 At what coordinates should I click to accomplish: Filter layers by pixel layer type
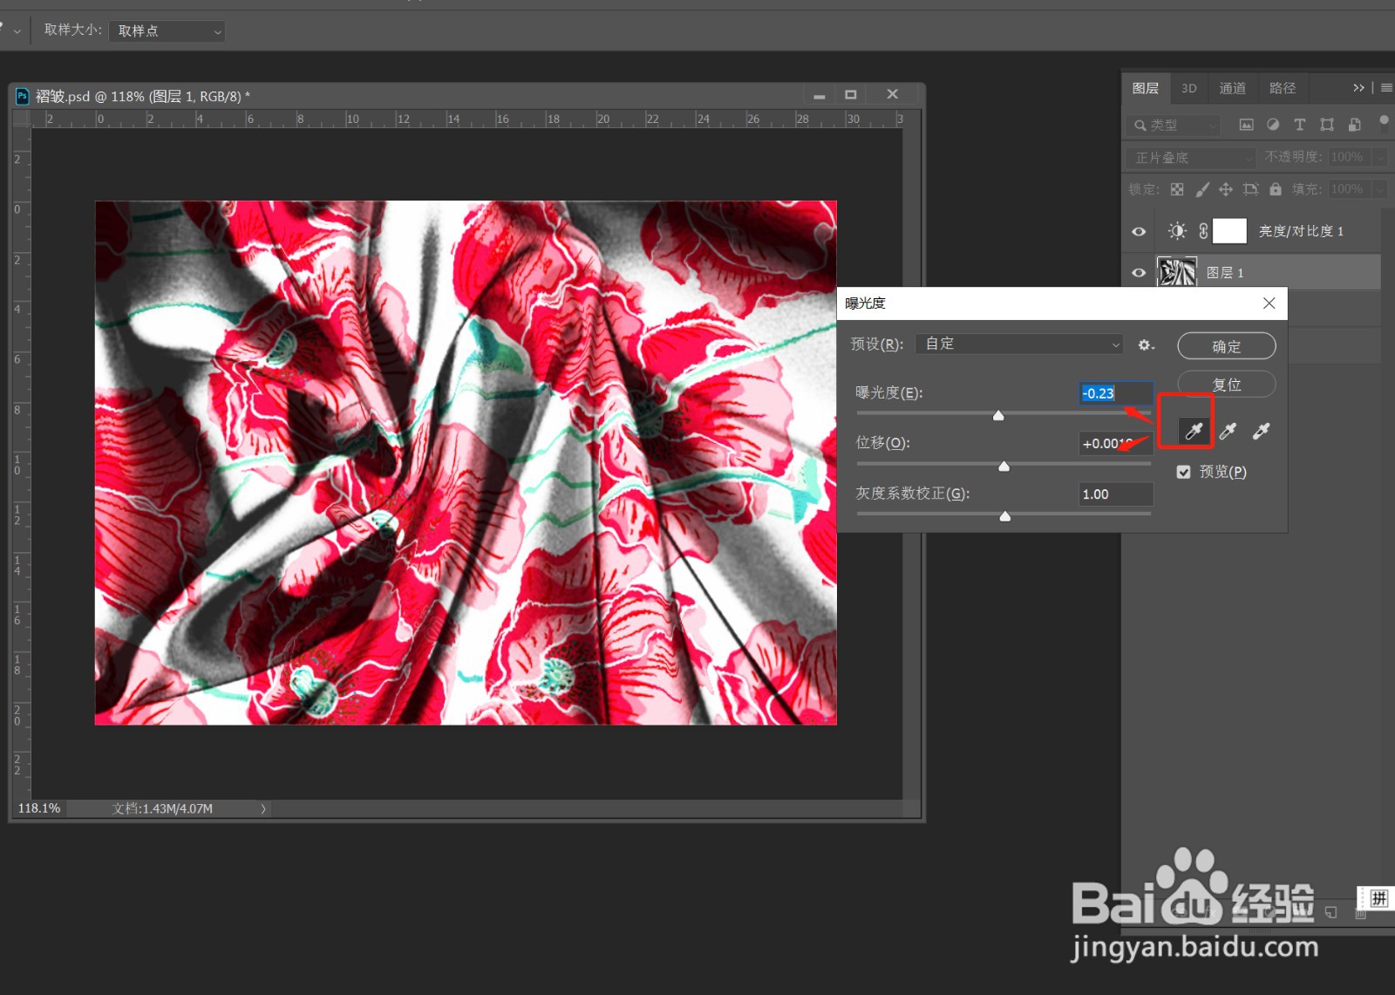point(1247,125)
